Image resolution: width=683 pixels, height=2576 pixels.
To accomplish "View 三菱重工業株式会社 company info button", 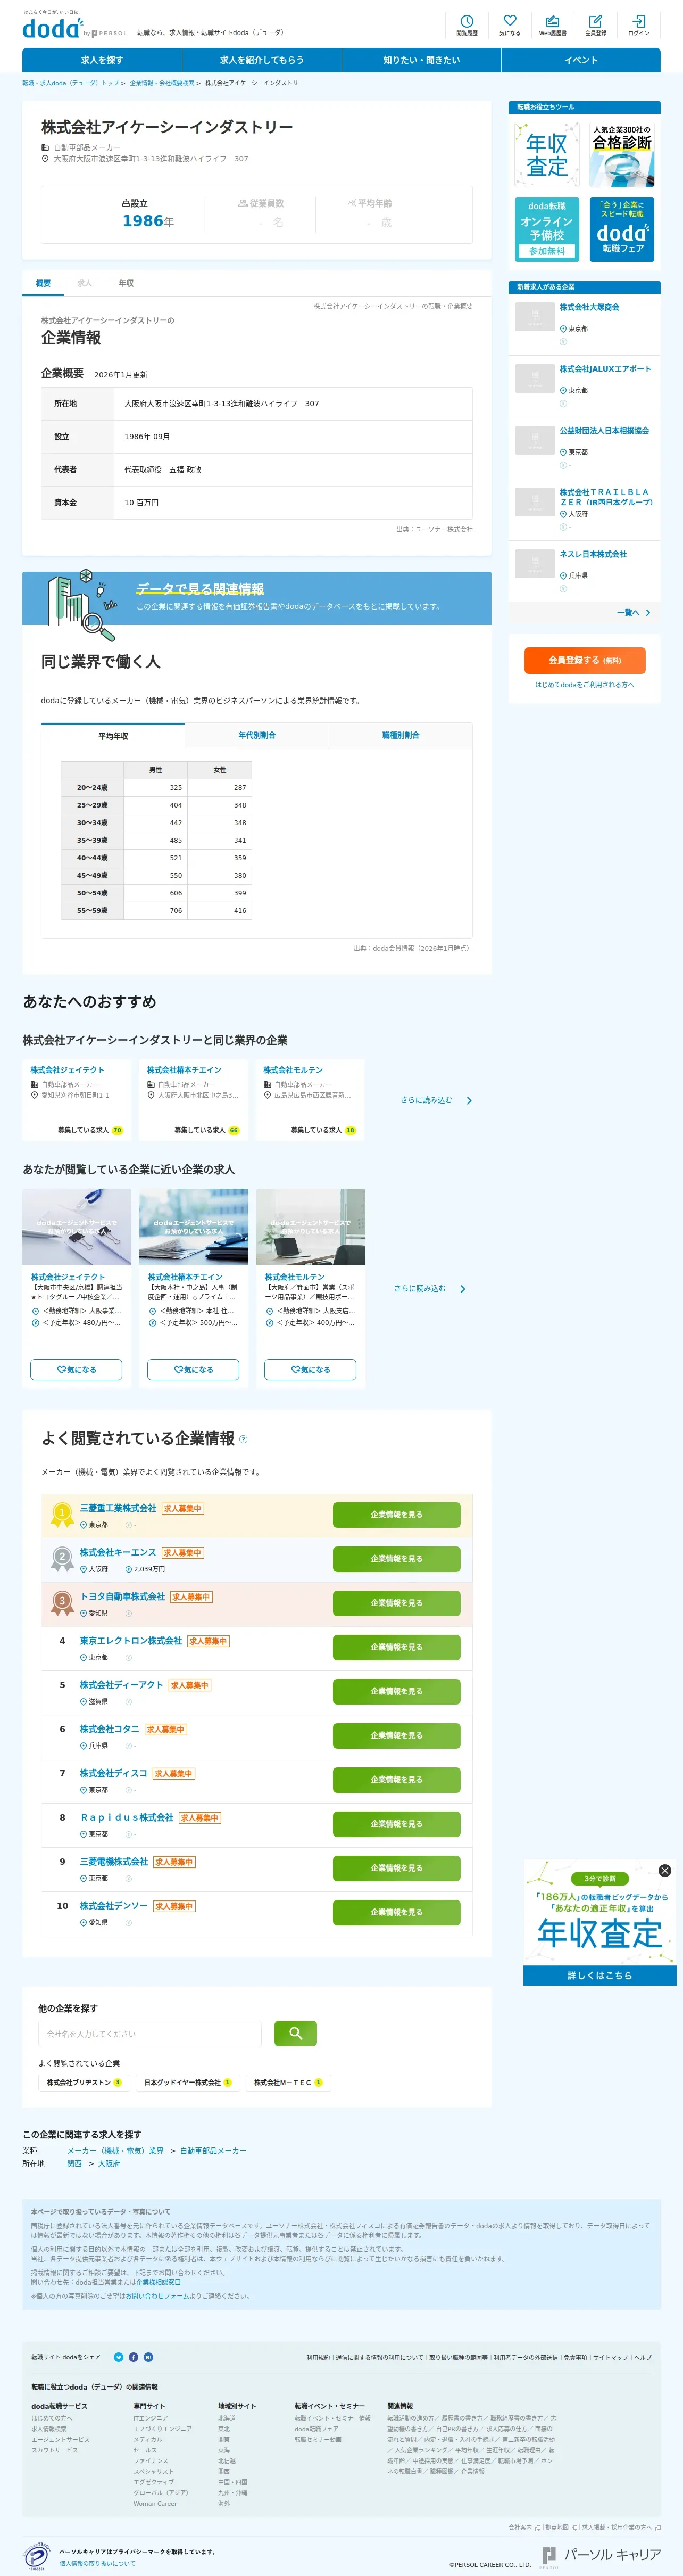I will click(396, 1515).
